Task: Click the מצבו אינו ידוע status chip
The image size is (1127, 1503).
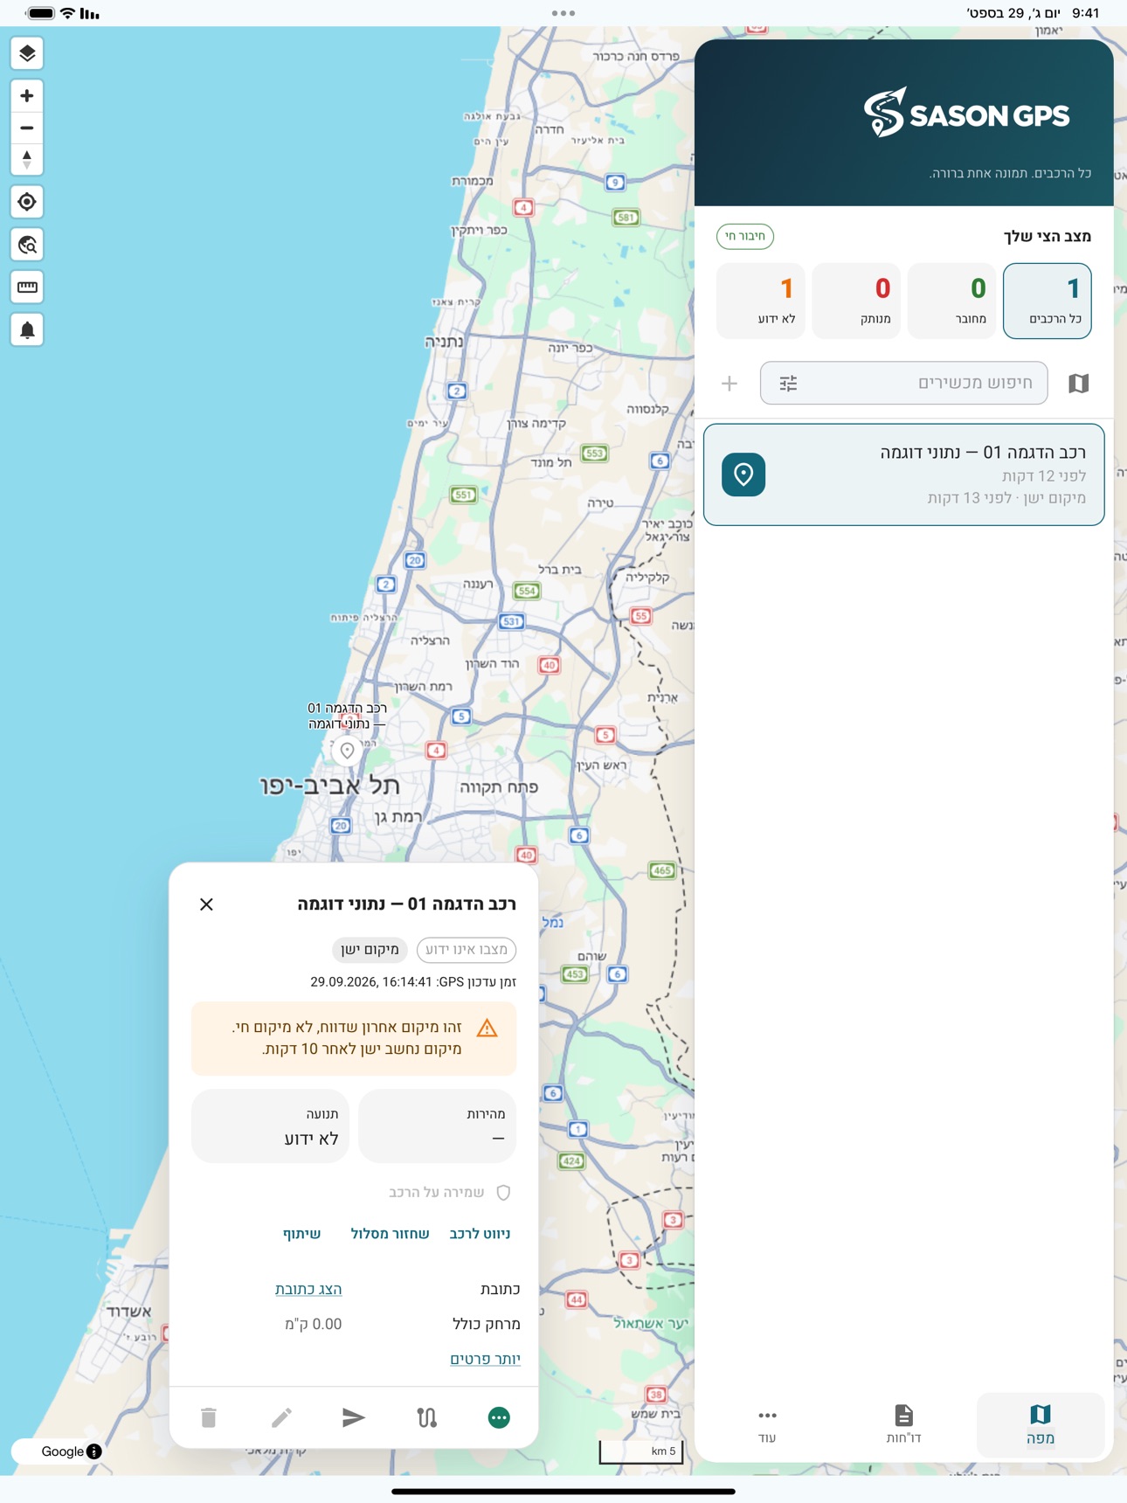Action: (467, 950)
